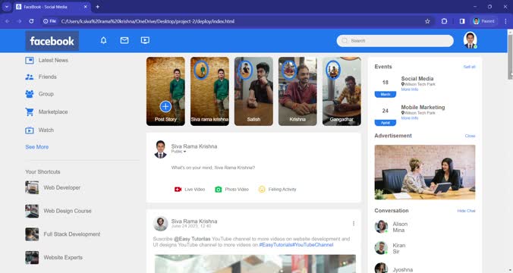Image resolution: width=513 pixels, height=273 pixels.
Task: Click the See More link
Action: pos(37,147)
